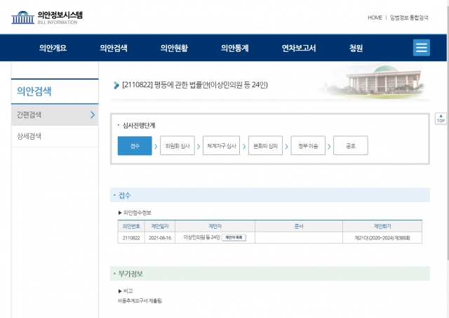The width and height of the screenshot is (449, 318).
Task: Click the 접수 stage button
Action: [135, 146]
